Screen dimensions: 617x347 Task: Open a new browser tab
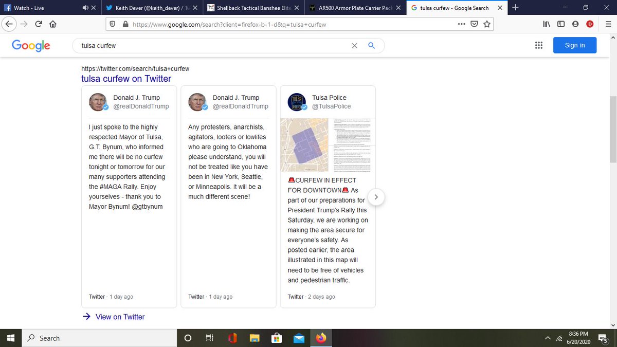(x=516, y=8)
